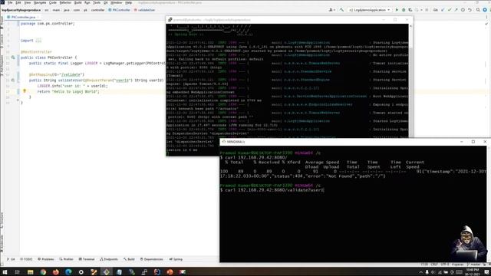491x276 pixels.
Task: Open the Problems tool window
Action: (x=46, y=259)
